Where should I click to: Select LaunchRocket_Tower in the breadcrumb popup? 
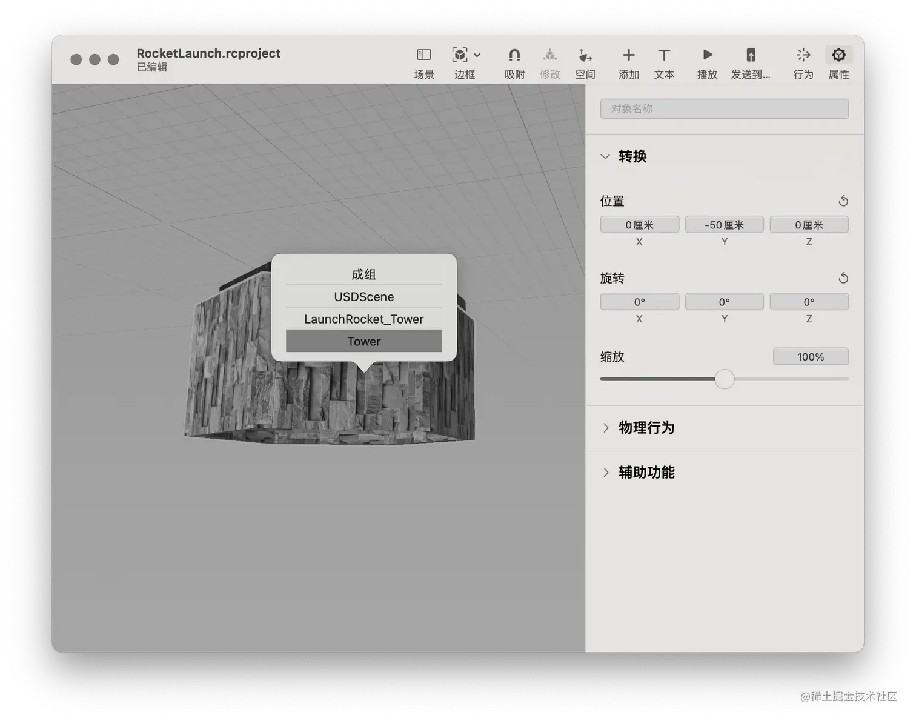[363, 319]
